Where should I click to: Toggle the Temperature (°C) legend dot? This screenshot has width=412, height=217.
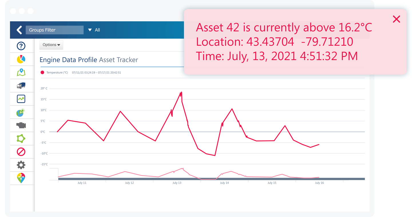pos(42,73)
